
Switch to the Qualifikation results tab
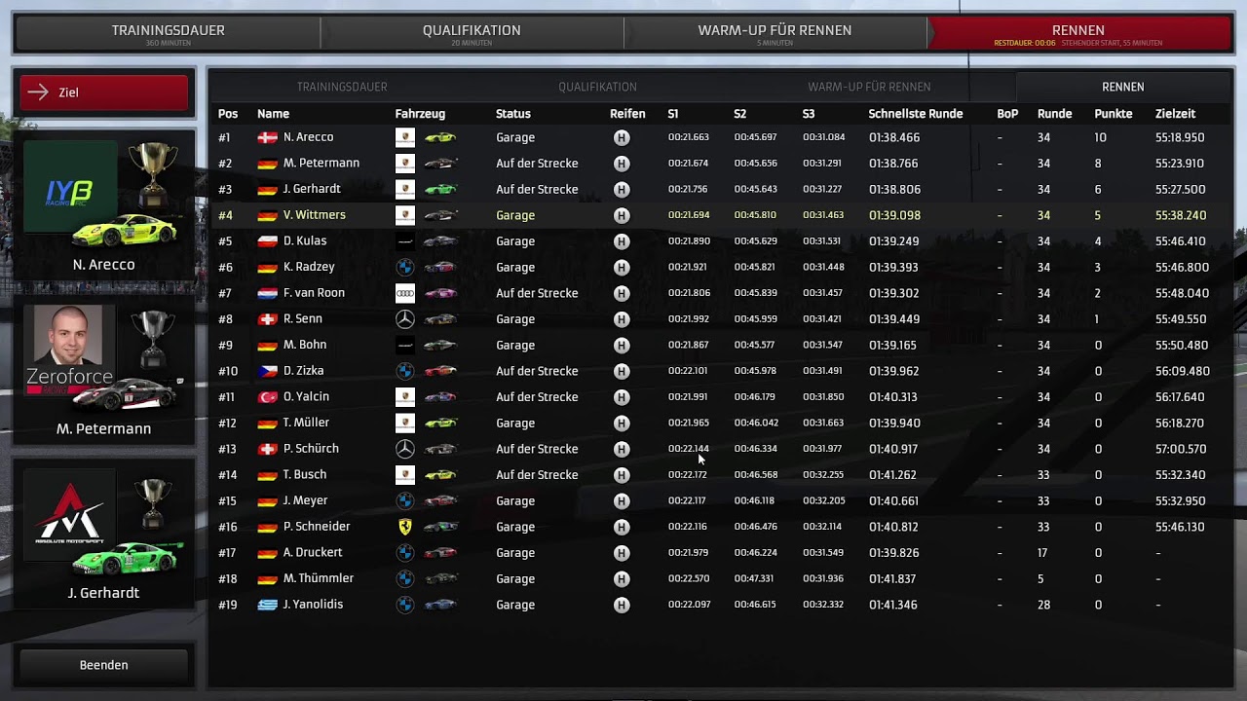[597, 87]
